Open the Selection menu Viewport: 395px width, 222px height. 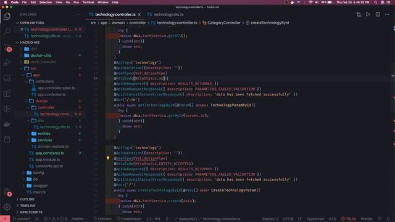pos(46,2)
